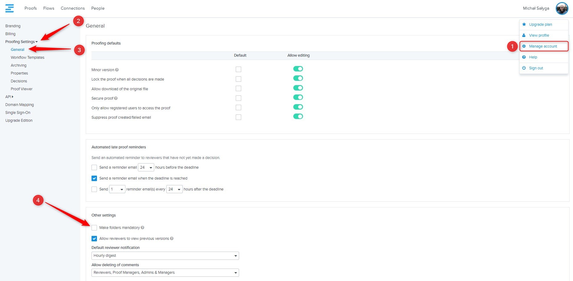Open the Flows tab in top navigation
Screen dimensions: 573x281
pyautogui.click(x=48, y=8)
